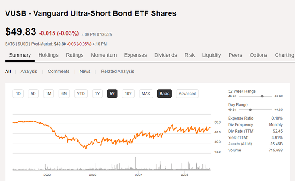This screenshot has height=181, width=295.
Task: Switch chart to 6M range
Action: [x=64, y=94]
